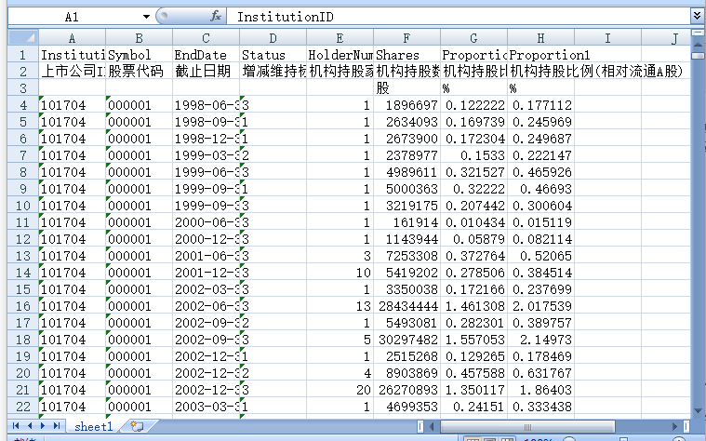Click HolderNum value 10 in row 14
Viewport: 706px width, 441px height.
tap(340, 273)
